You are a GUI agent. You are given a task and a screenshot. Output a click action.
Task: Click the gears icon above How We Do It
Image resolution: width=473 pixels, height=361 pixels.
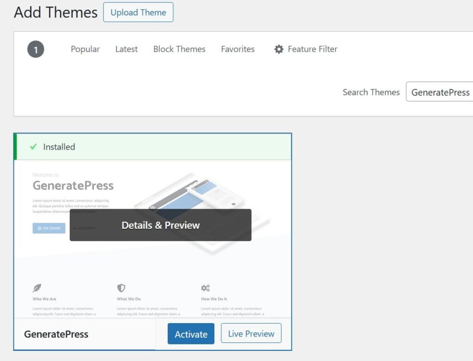(x=206, y=288)
